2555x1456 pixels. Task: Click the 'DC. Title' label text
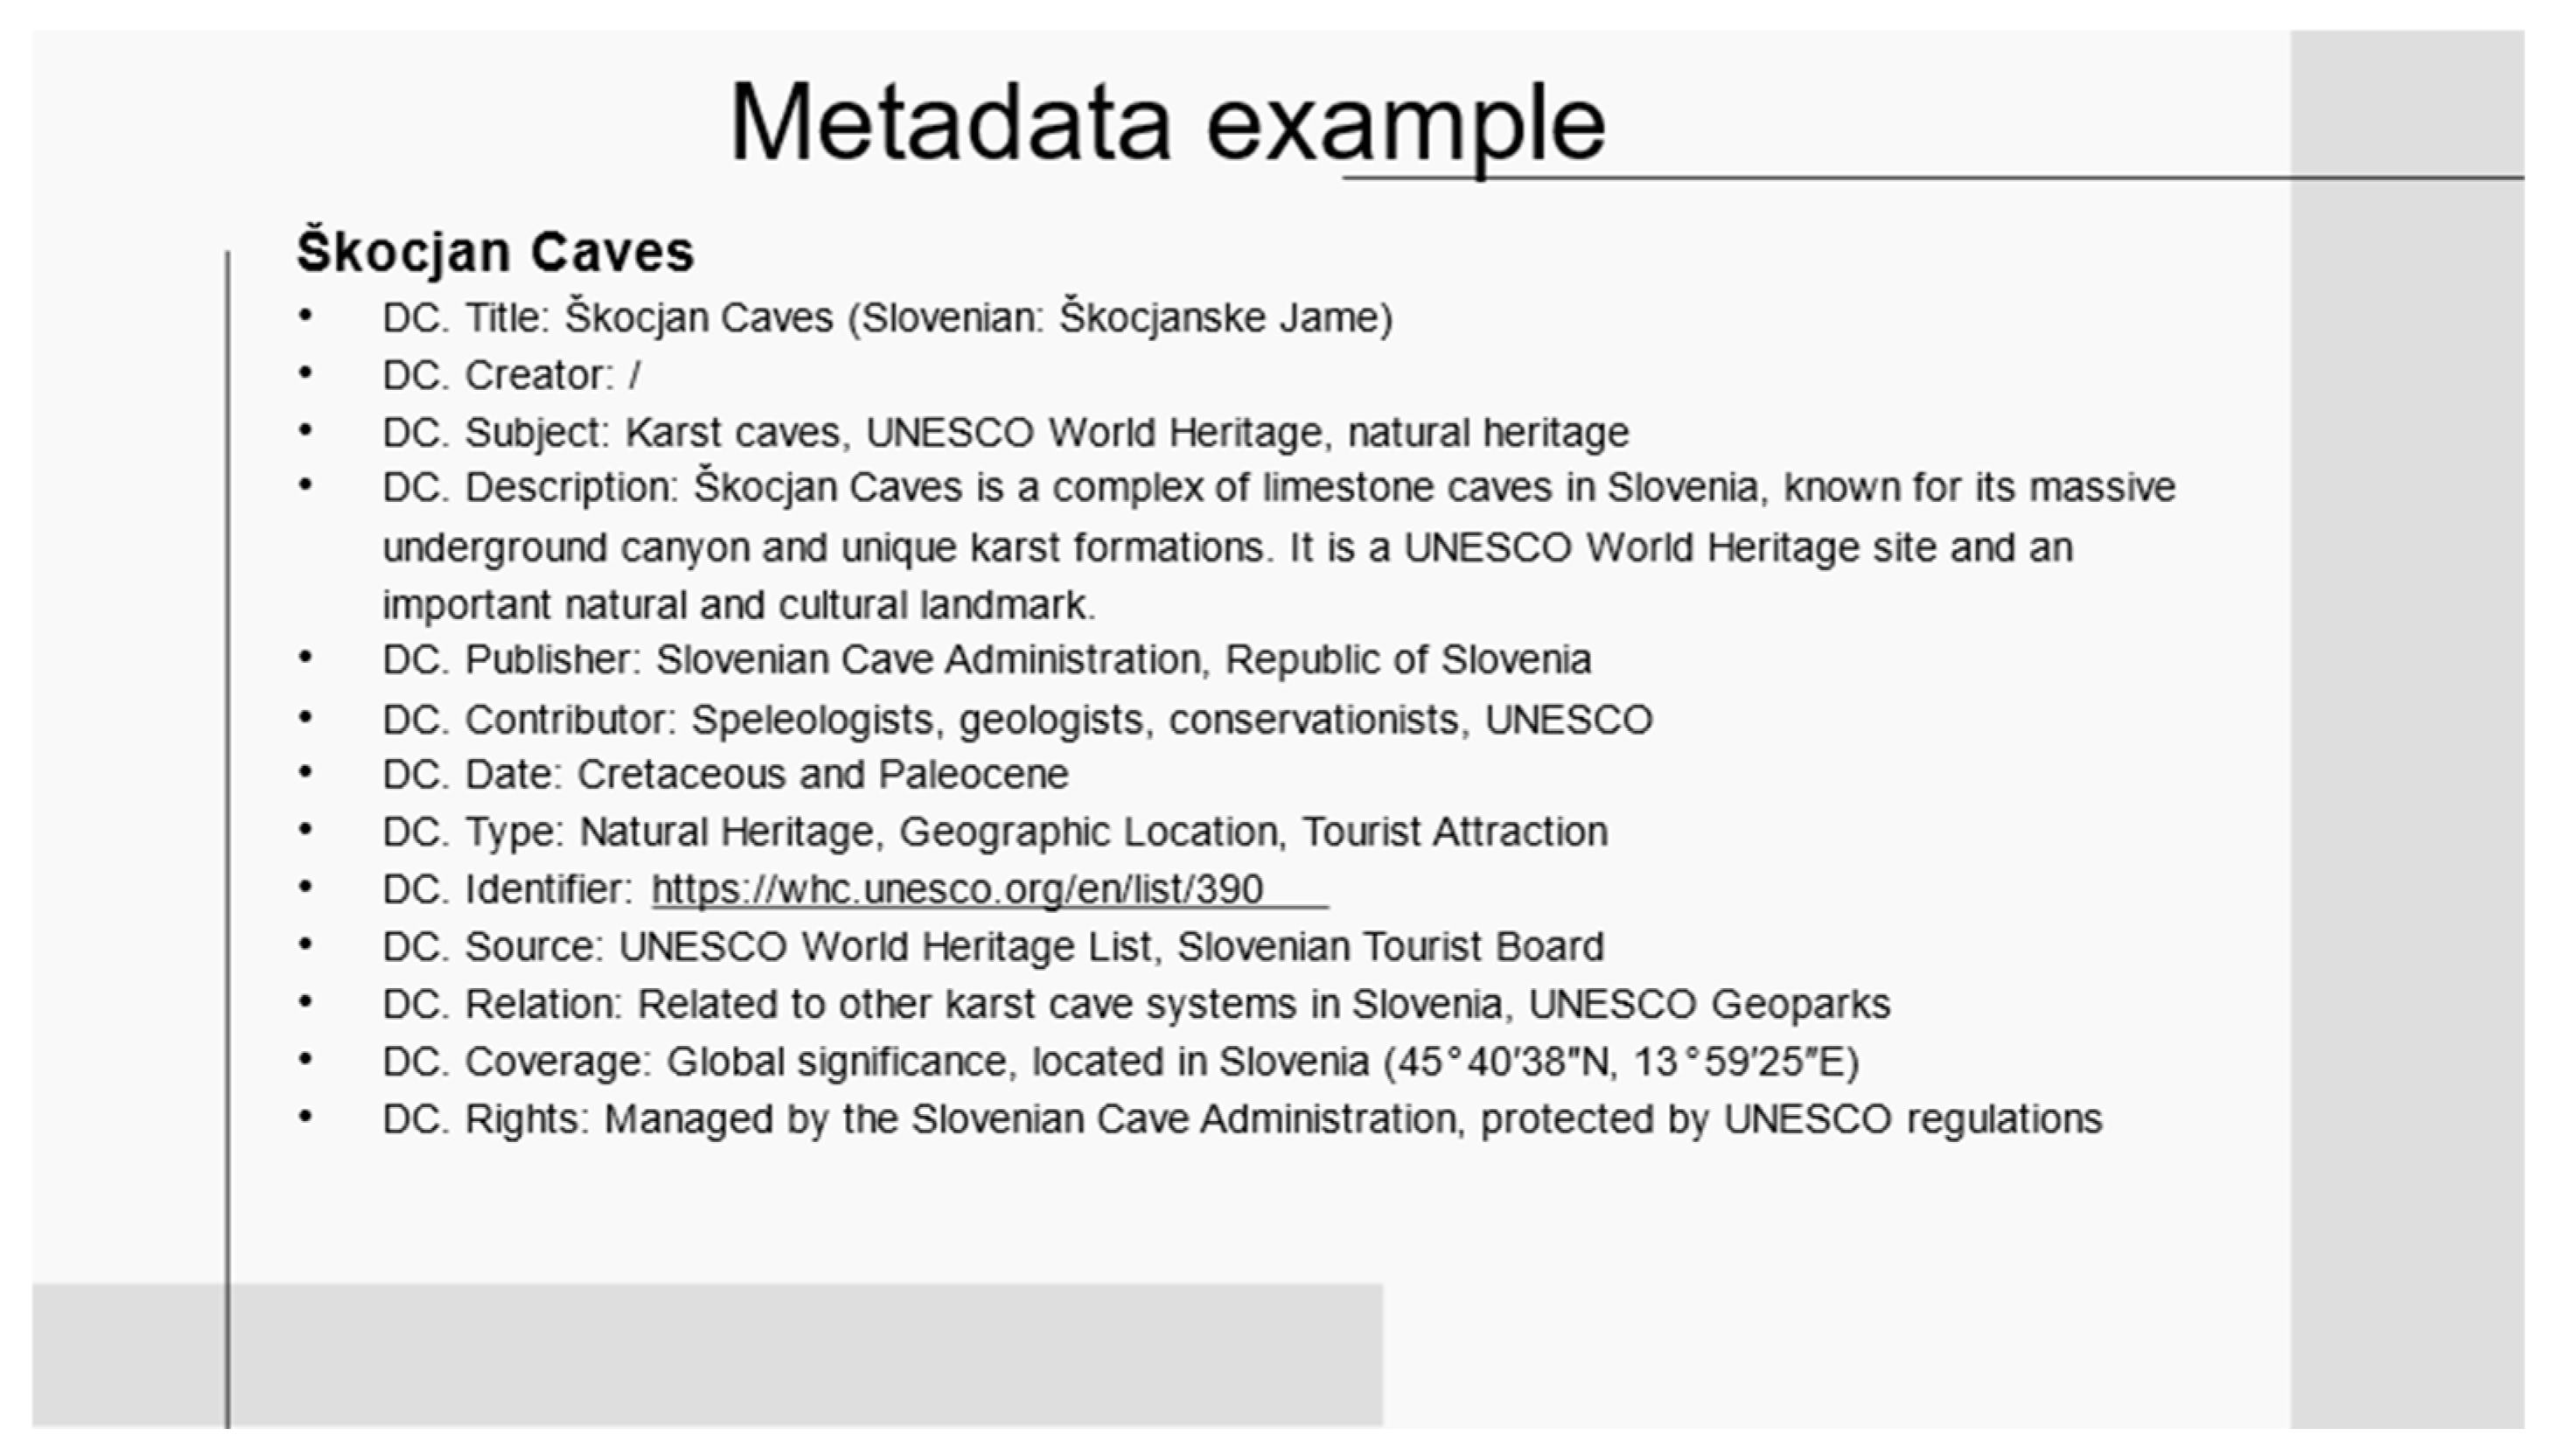466,318
